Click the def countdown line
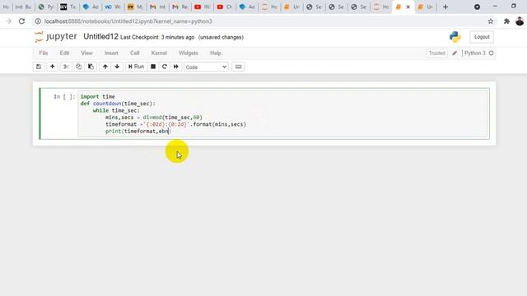 [118, 104]
